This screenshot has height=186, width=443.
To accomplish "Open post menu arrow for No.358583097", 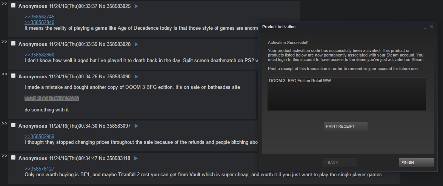I will tap(137, 126).
